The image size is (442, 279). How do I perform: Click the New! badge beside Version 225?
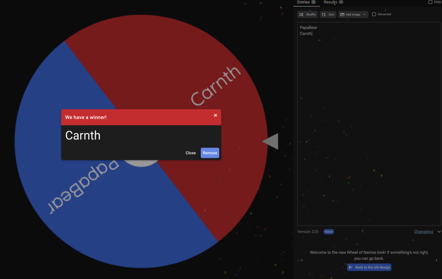pos(328,232)
